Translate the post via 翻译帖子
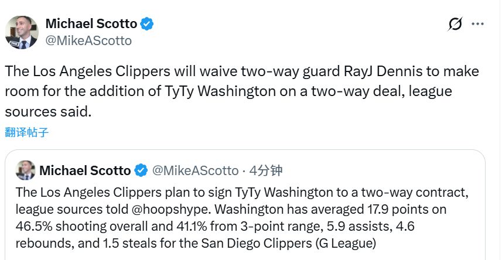Viewport: 502px width, 260px height. click(27, 132)
